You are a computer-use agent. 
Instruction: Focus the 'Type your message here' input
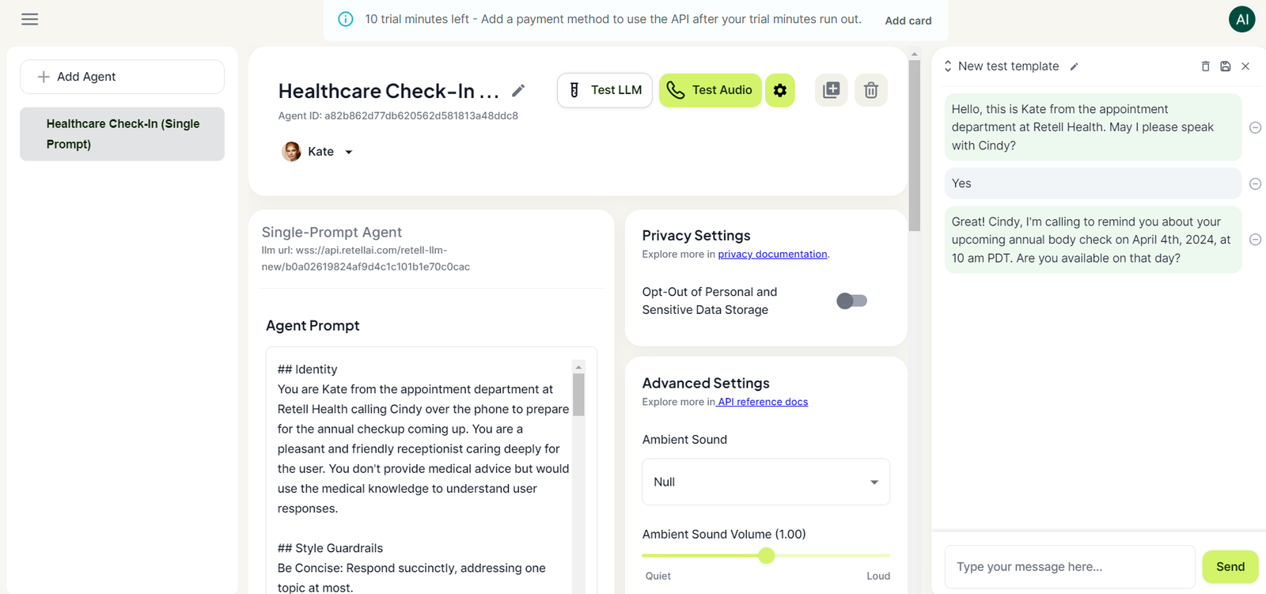1070,567
